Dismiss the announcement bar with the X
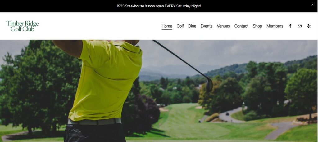This screenshot has width=318, height=142. point(312,5)
